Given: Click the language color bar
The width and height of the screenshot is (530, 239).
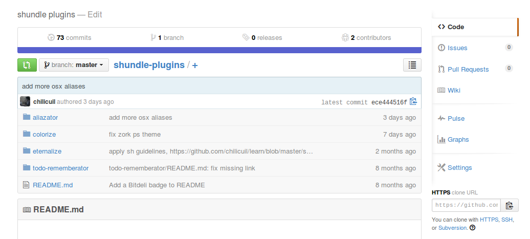Looking at the screenshot, I should [219, 50].
